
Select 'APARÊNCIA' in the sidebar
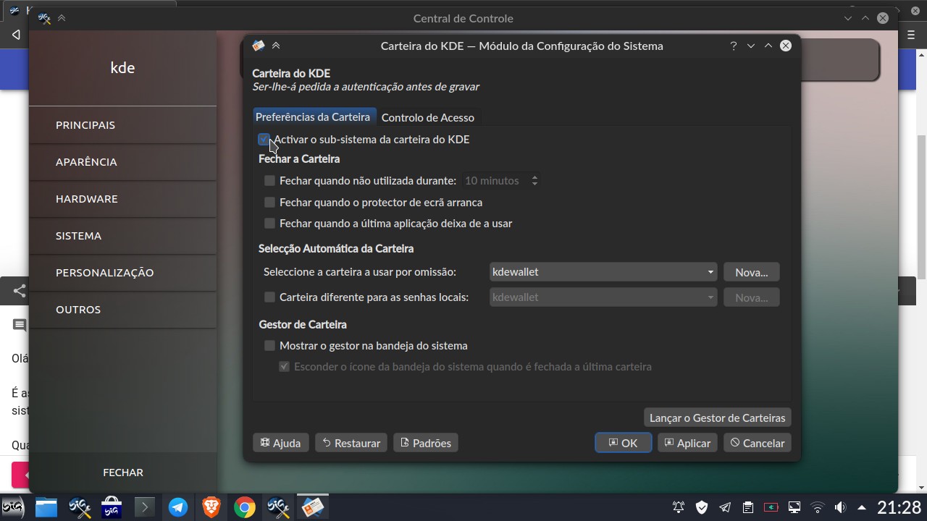(x=86, y=162)
